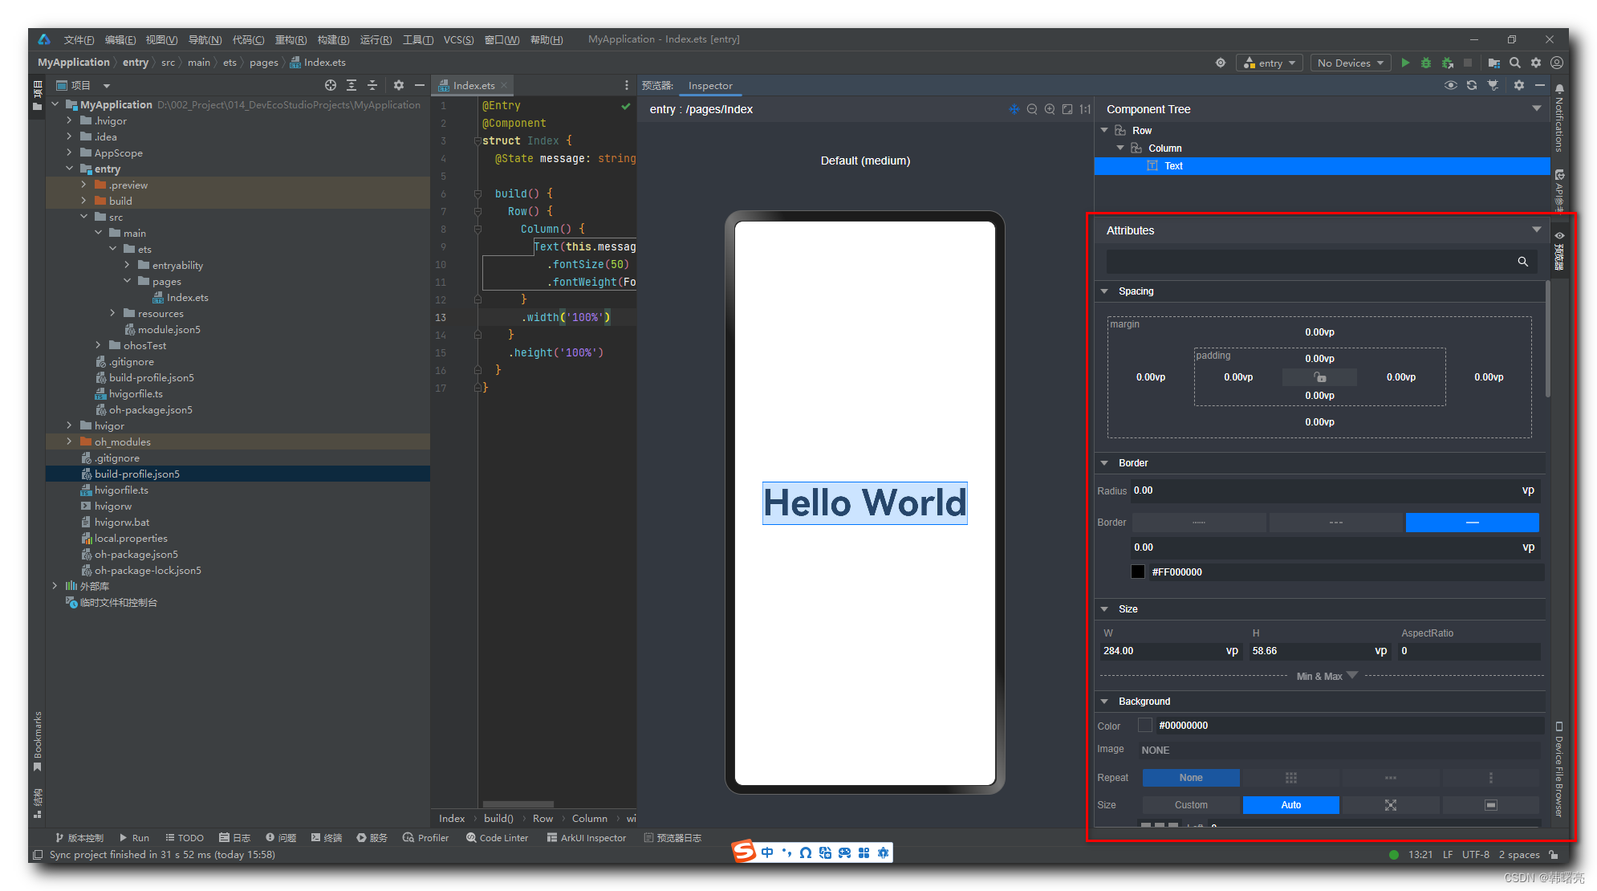Viewport: 1597px width, 891px height.
Task: Switch to the Inspector tab
Action: tap(709, 86)
